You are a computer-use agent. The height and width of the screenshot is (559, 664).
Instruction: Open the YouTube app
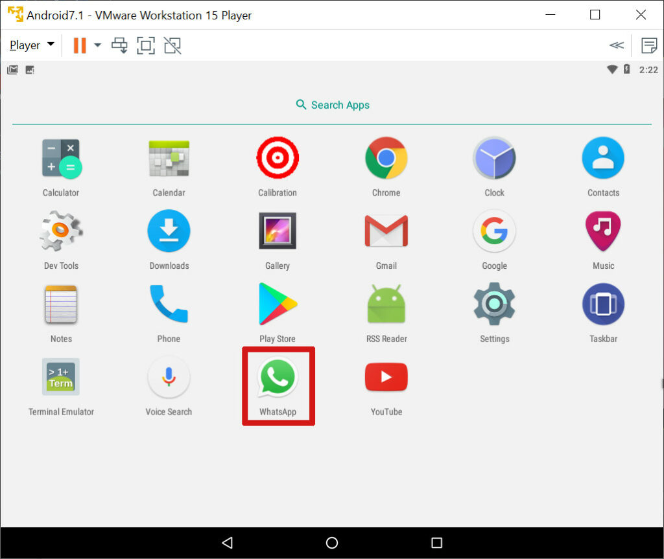point(386,376)
